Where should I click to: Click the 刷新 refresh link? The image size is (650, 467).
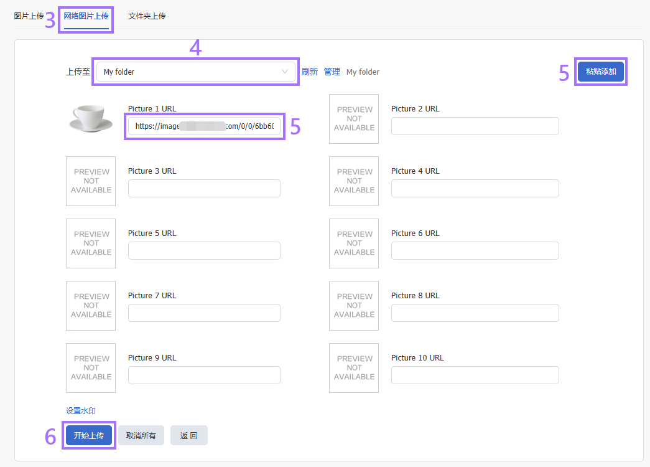310,72
